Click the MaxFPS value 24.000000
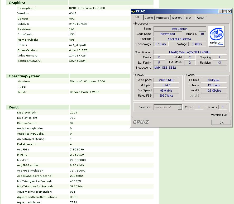The width and height of the screenshot is (234, 204). tap(78, 160)
